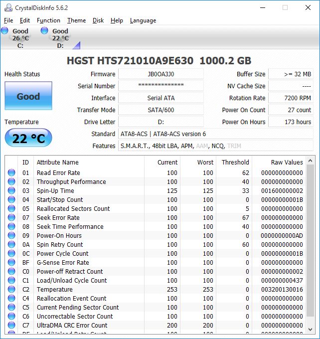Select the C: drive status orb
This screenshot has width=320, height=339.
[x=4, y=30]
